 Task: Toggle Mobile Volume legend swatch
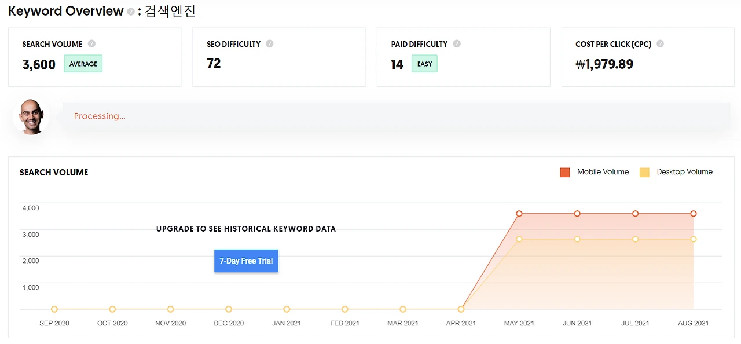565,172
